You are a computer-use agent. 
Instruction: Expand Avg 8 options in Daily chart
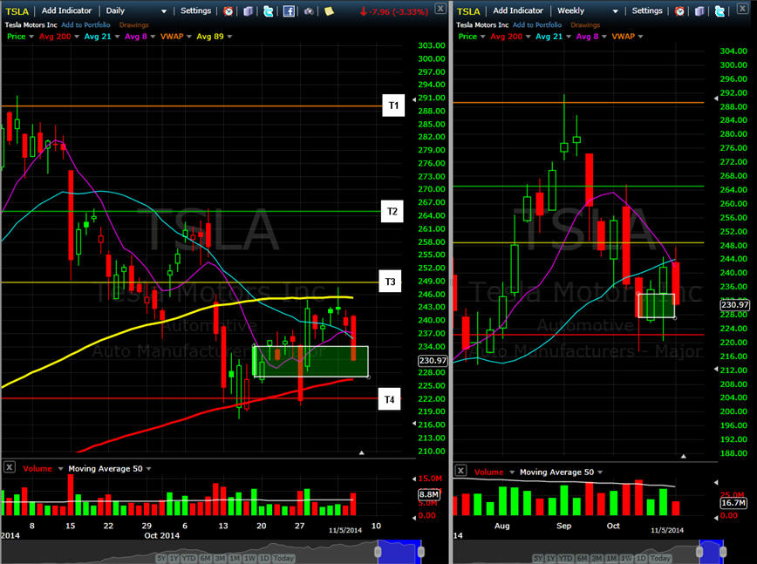point(153,37)
